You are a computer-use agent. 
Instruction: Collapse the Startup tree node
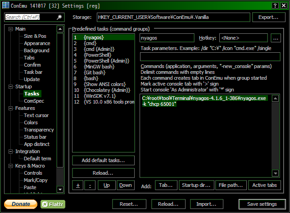point(10,86)
